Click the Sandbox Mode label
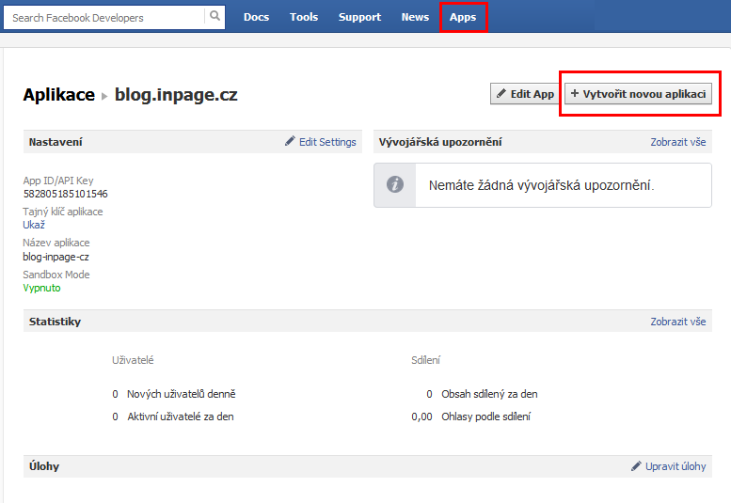 point(56,275)
